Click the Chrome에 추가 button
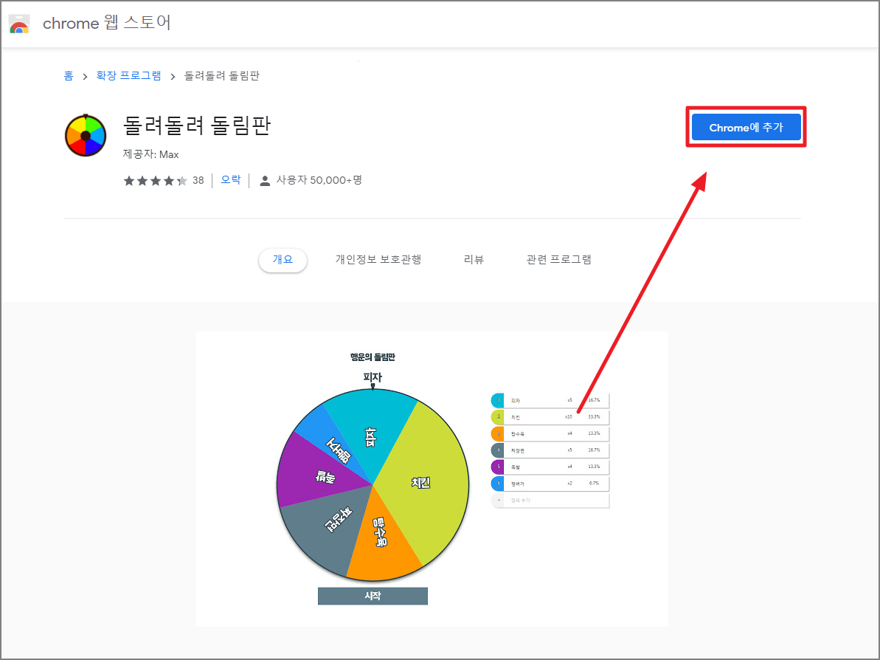Viewport: 880px width, 660px height. coord(746,127)
